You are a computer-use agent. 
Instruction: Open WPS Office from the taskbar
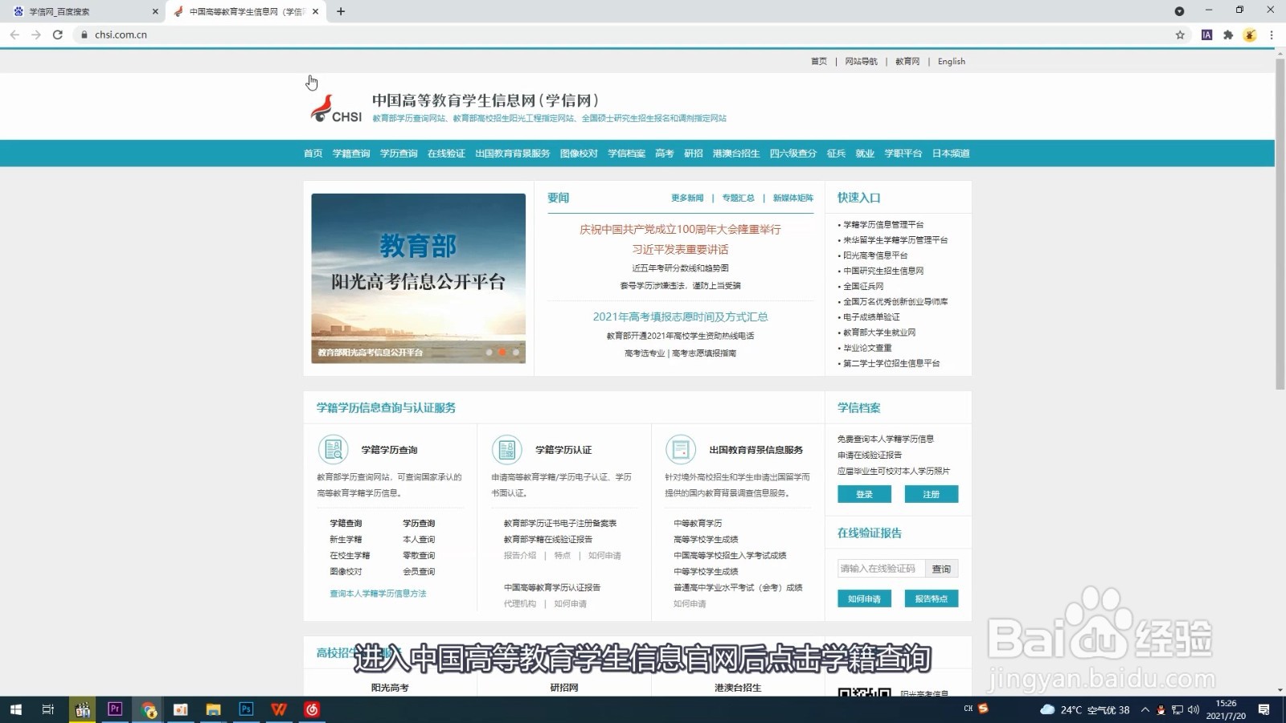279,709
